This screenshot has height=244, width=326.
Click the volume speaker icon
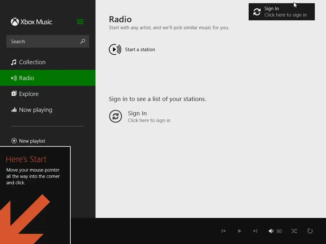271,231
